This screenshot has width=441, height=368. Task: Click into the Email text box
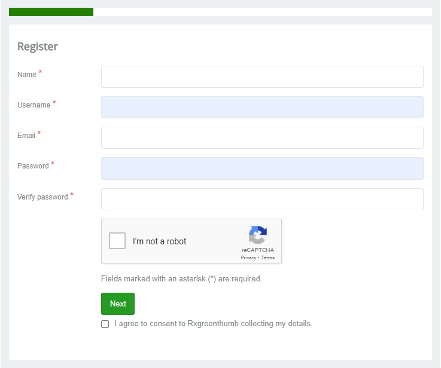[x=262, y=138]
